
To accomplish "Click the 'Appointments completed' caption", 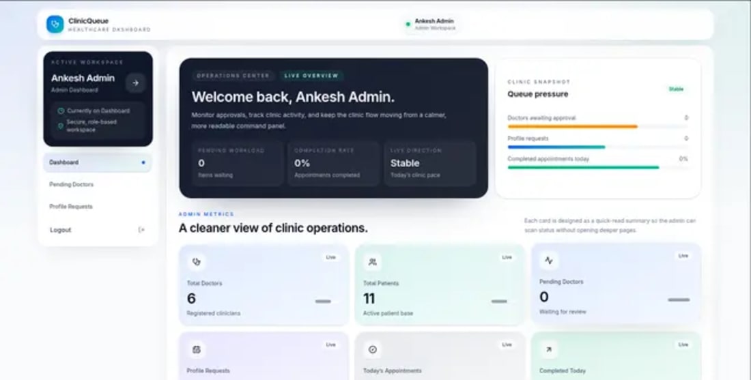I will tap(327, 175).
